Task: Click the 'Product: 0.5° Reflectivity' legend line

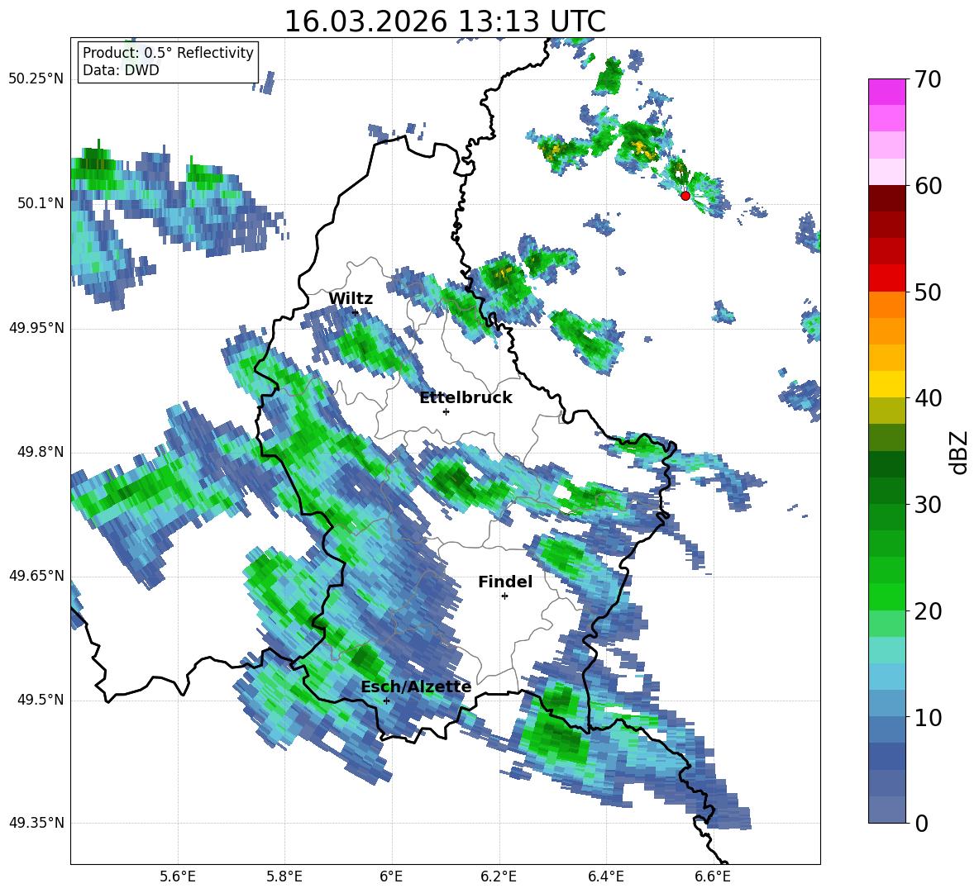Action: 168,53
